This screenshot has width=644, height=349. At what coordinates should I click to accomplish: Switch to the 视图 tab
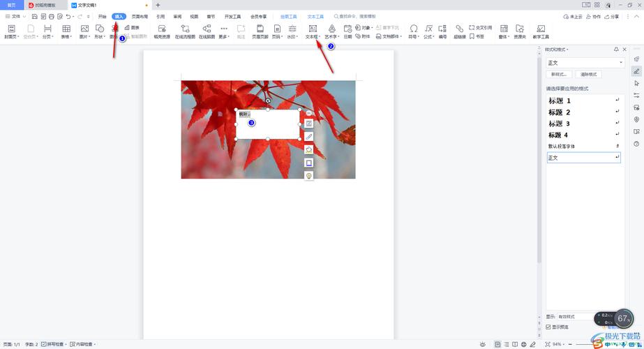(194, 17)
